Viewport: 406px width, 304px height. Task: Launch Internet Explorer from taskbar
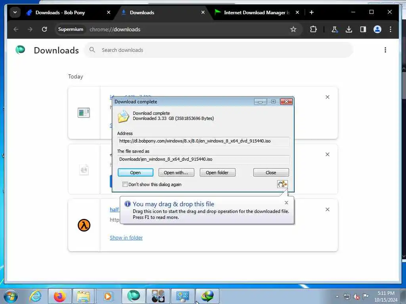coord(35,296)
